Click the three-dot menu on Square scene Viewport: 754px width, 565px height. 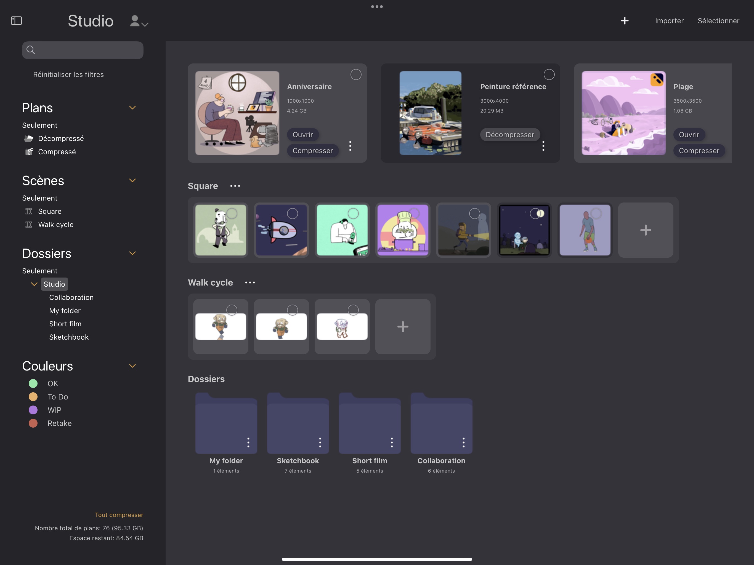coord(235,186)
